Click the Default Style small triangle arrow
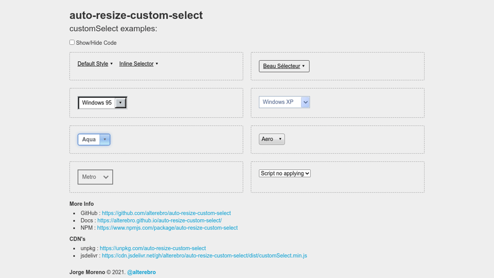 [x=112, y=64]
